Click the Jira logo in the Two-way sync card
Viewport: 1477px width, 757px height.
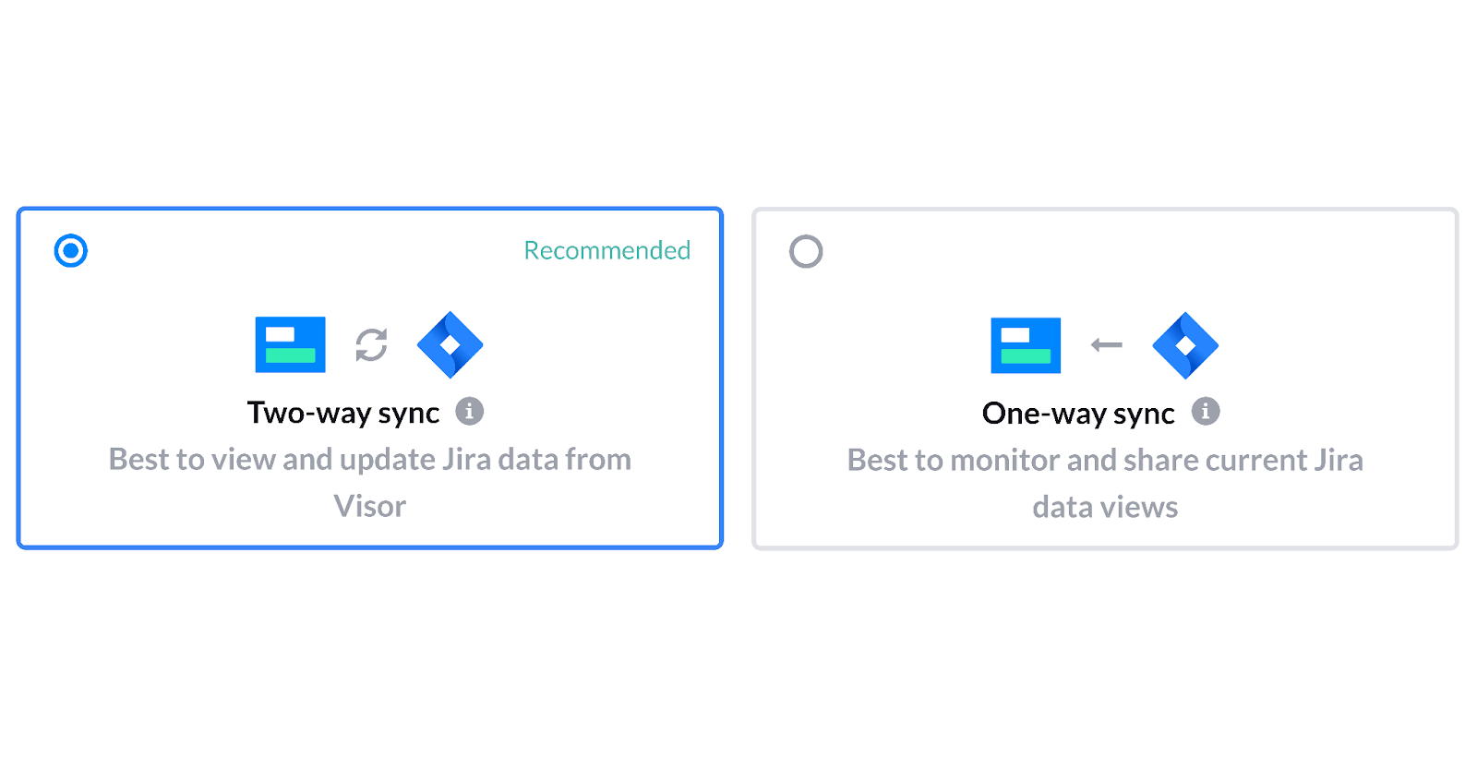[450, 345]
